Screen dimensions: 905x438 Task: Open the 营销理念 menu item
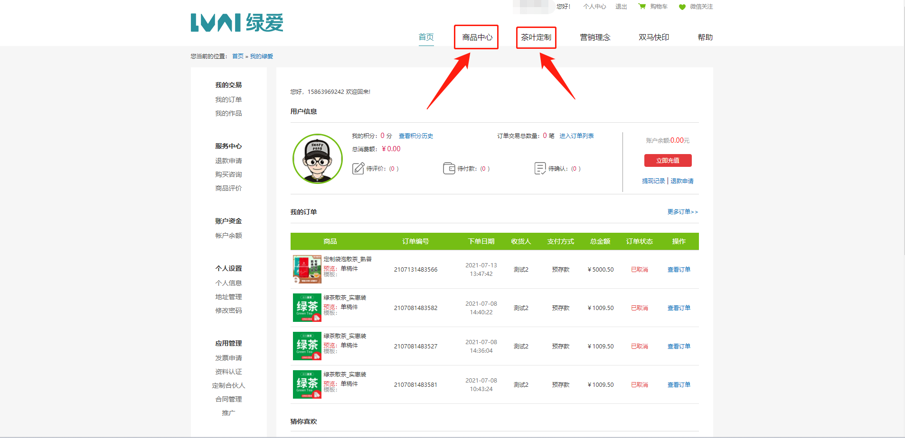tap(595, 37)
